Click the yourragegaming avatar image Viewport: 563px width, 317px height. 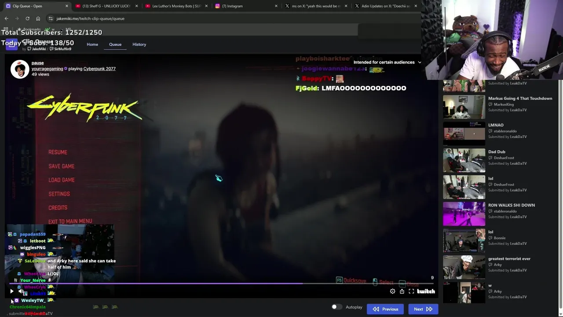(20, 69)
